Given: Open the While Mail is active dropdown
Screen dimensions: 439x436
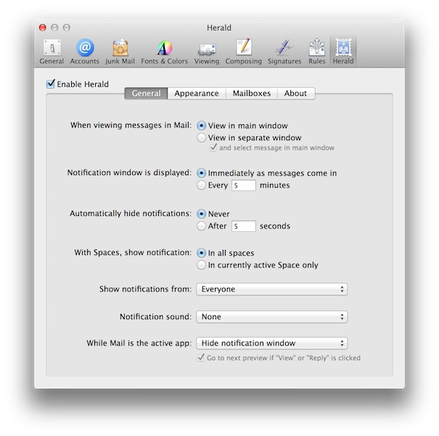Looking at the screenshot, I should pos(271,344).
